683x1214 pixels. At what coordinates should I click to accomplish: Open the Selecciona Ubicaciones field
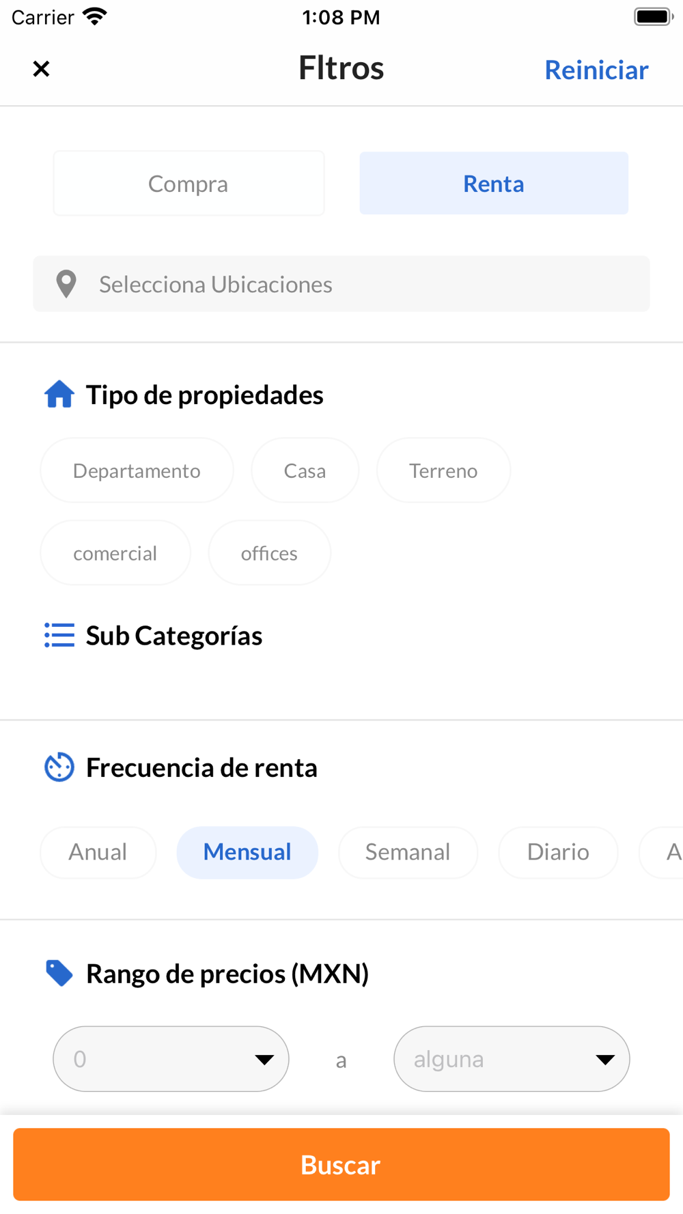[x=341, y=284]
